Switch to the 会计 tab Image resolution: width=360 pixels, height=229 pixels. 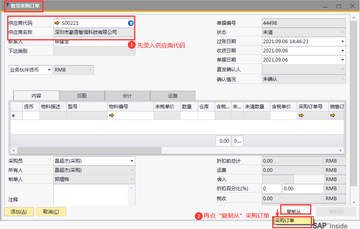127,96
